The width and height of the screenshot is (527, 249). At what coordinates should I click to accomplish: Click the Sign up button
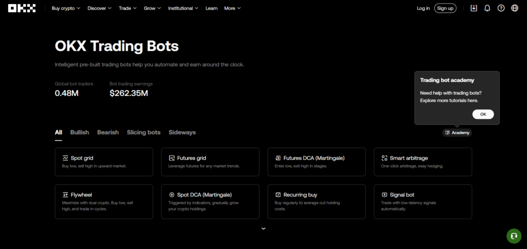[x=445, y=8]
